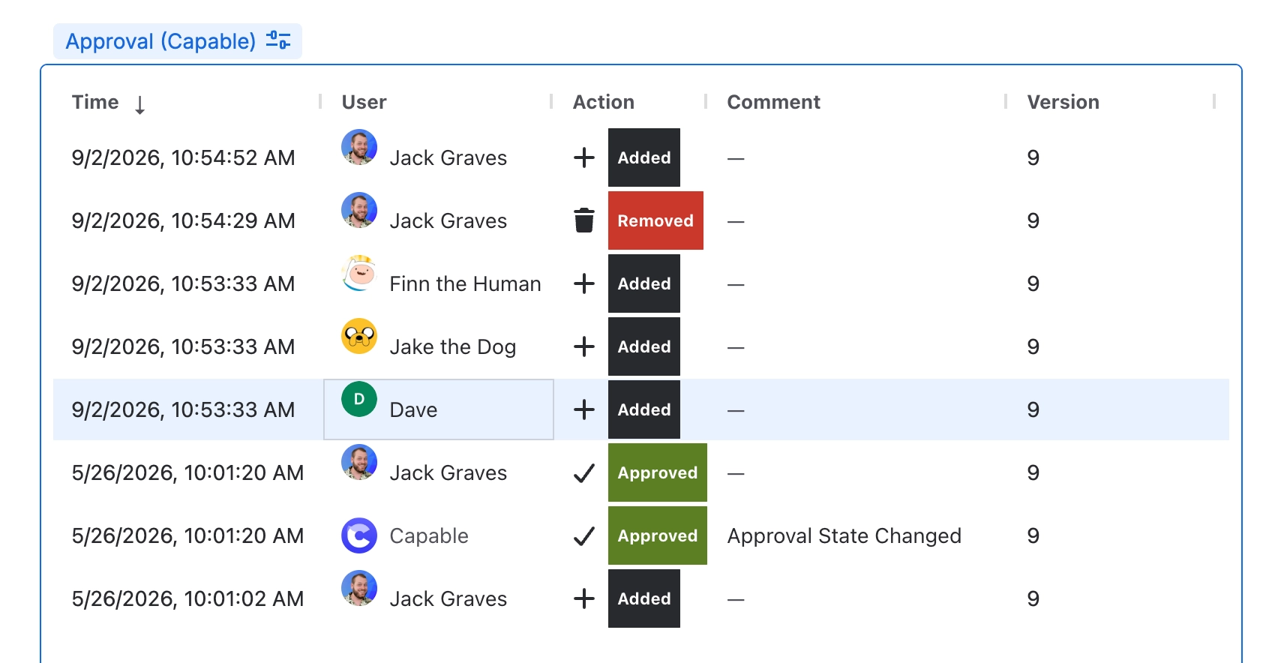Open the Approval (Capable) settings sliders icon

click(x=278, y=40)
